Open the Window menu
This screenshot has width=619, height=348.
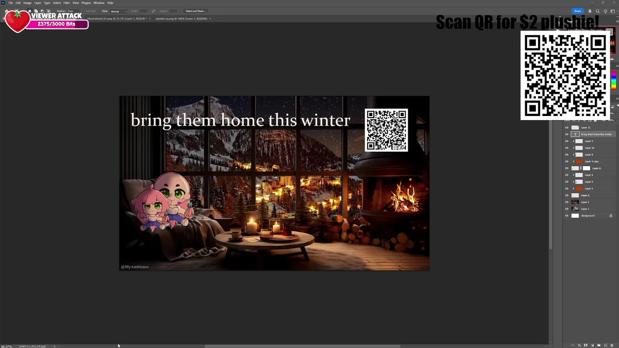pos(99,3)
